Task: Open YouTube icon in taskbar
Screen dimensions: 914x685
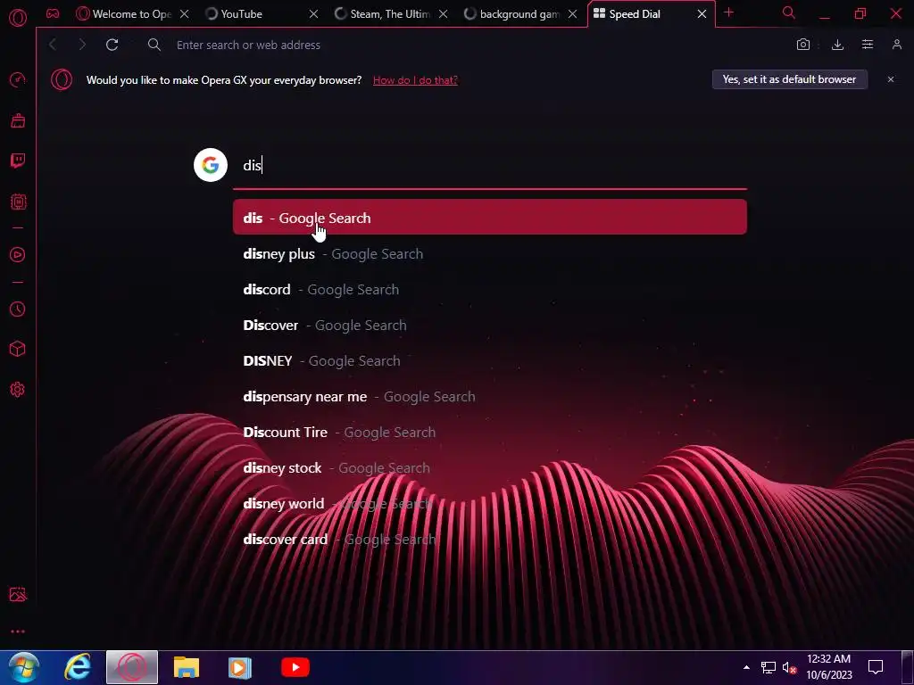Action: pos(295,667)
